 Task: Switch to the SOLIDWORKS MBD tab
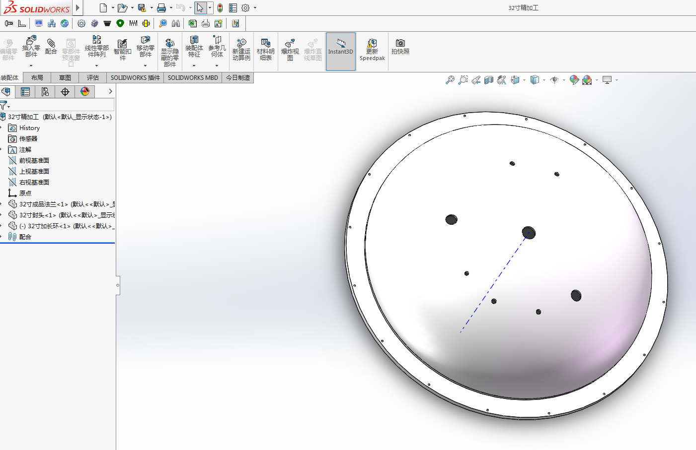(193, 78)
